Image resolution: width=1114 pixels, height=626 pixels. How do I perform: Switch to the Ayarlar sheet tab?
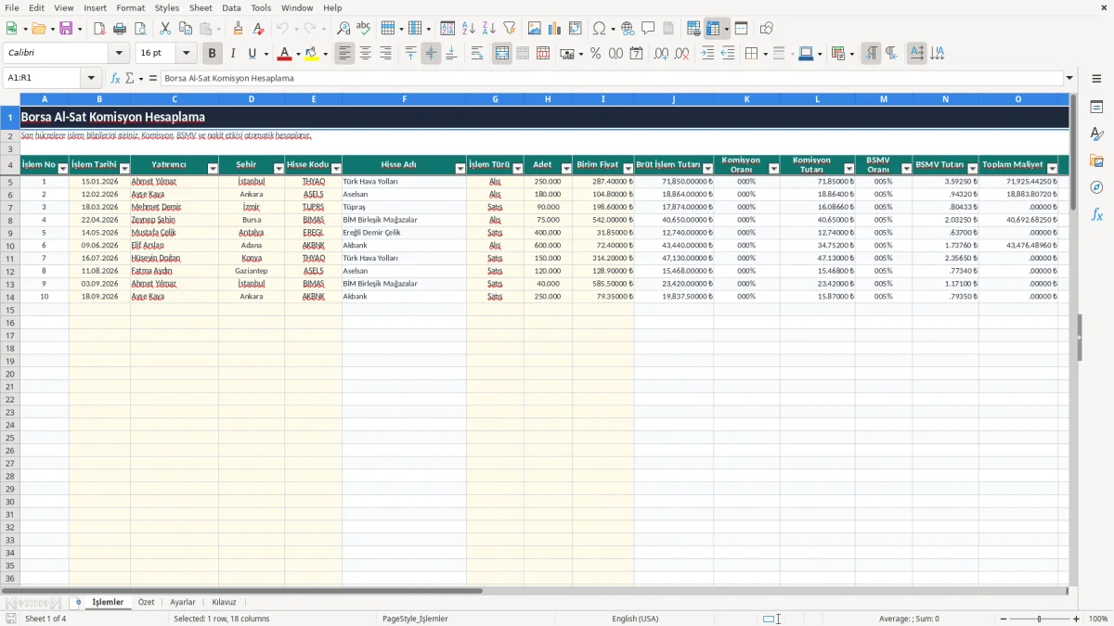(x=182, y=602)
